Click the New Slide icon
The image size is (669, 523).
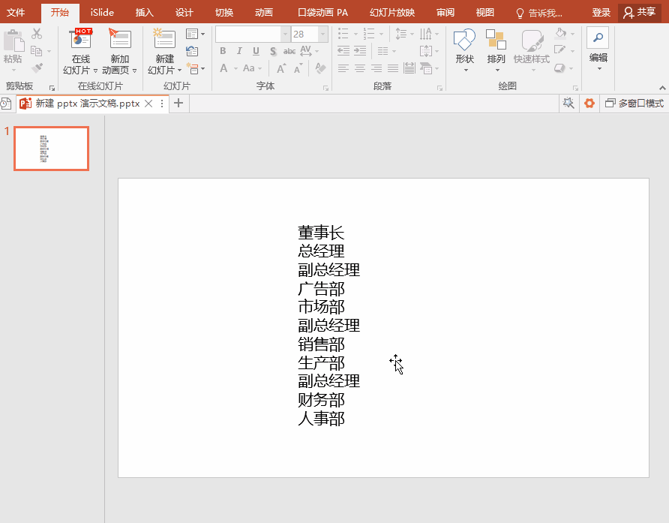[164, 39]
